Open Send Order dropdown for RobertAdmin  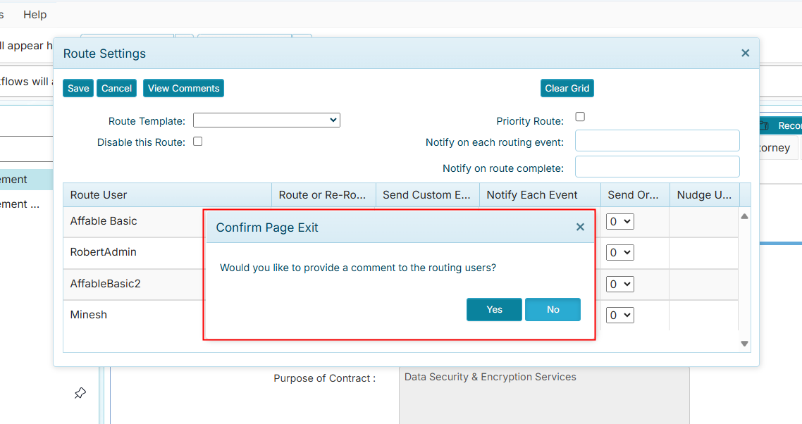tap(620, 253)
